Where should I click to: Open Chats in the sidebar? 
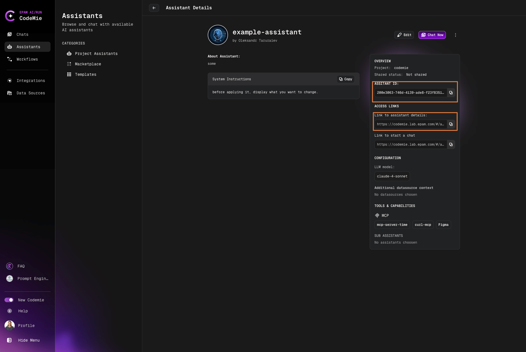coord(22,34)
